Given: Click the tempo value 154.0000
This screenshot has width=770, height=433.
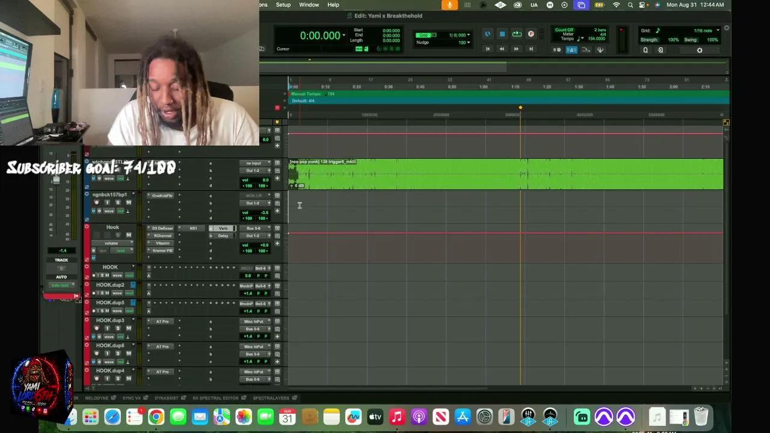Looking at the screenshot, I should (x=596, y=38).
